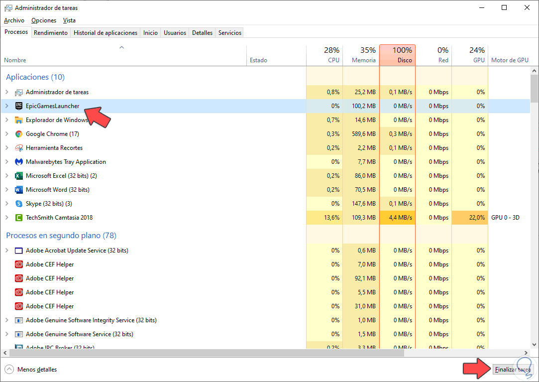Collapse view with Menos detalles toggle
539x382 pixels.
coord(30,369)
